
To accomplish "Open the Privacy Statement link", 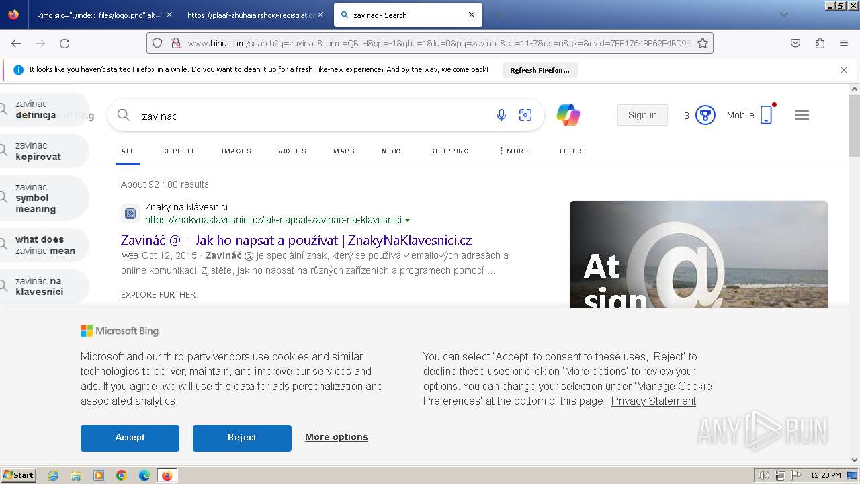I will coord(654,401).
